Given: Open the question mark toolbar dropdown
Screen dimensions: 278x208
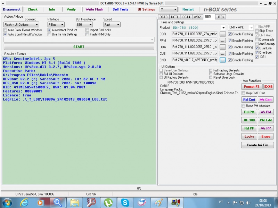Looking at the screenshot, I should (x=169, y=9).
